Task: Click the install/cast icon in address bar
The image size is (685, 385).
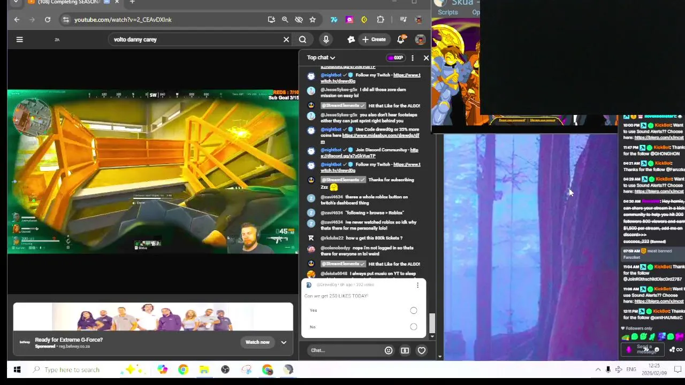Action: [271, 20]
